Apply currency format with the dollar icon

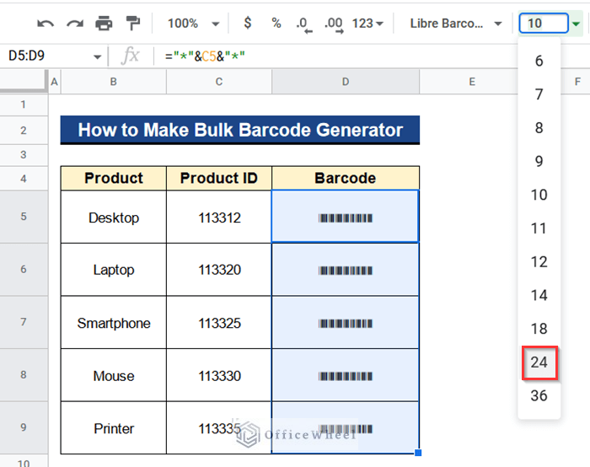pos(248,23)
